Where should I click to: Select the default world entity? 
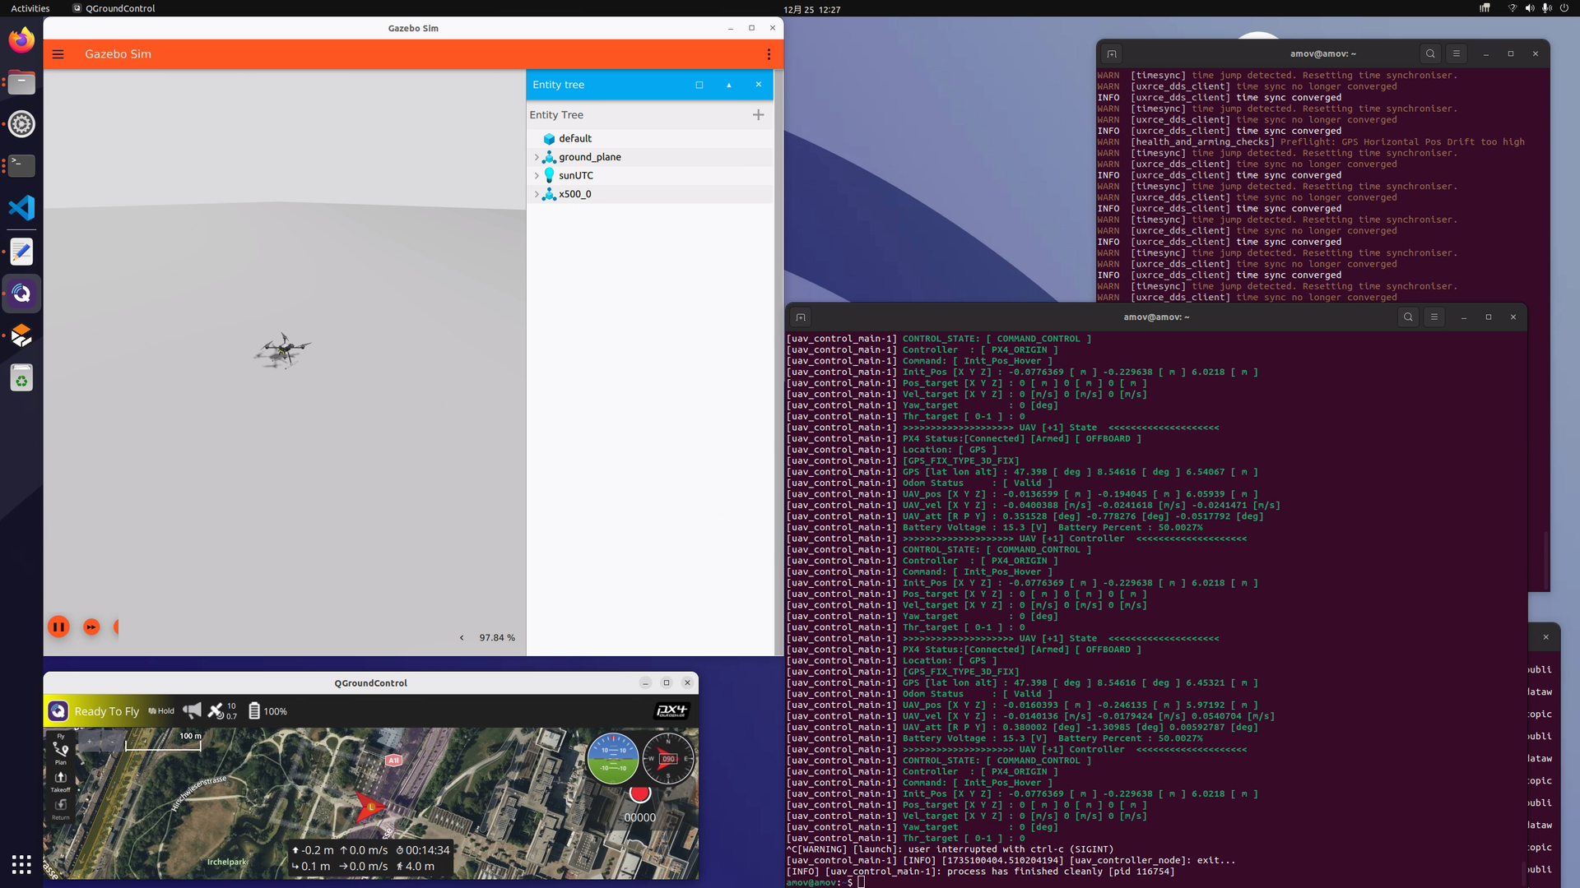tap(650, 138)
